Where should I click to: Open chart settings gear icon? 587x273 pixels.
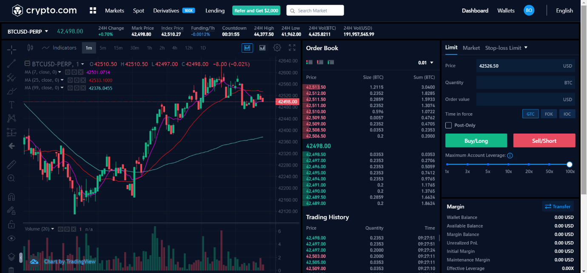click(x=277, y=48)
